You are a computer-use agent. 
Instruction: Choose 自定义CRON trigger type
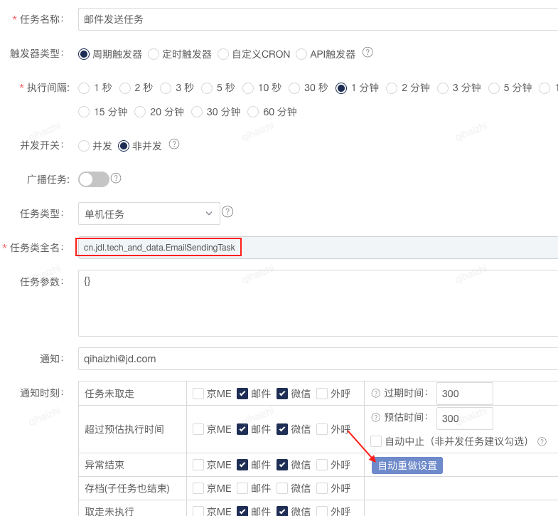223,54
